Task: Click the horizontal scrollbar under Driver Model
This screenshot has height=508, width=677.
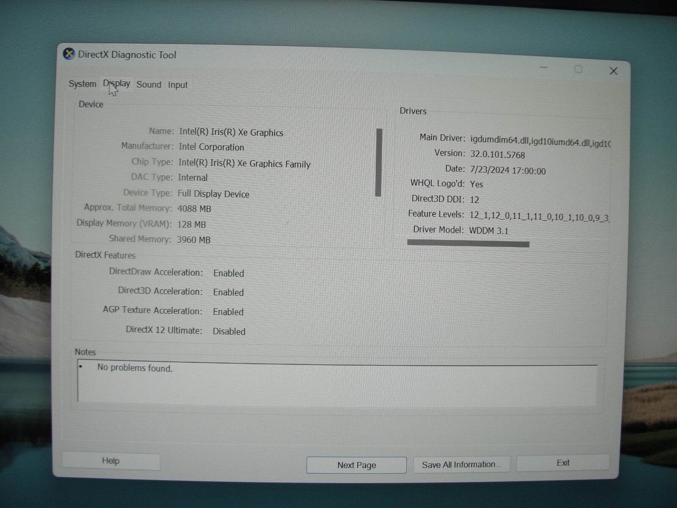Action: pyautogui.click(x=468, y=243)
